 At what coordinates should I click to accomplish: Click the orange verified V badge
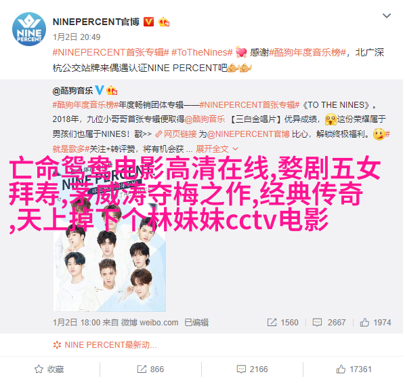coord(148,22)
